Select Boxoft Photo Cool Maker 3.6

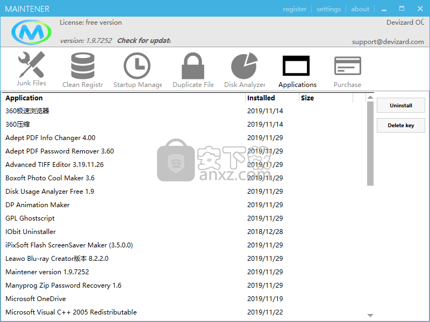(184, 178)
